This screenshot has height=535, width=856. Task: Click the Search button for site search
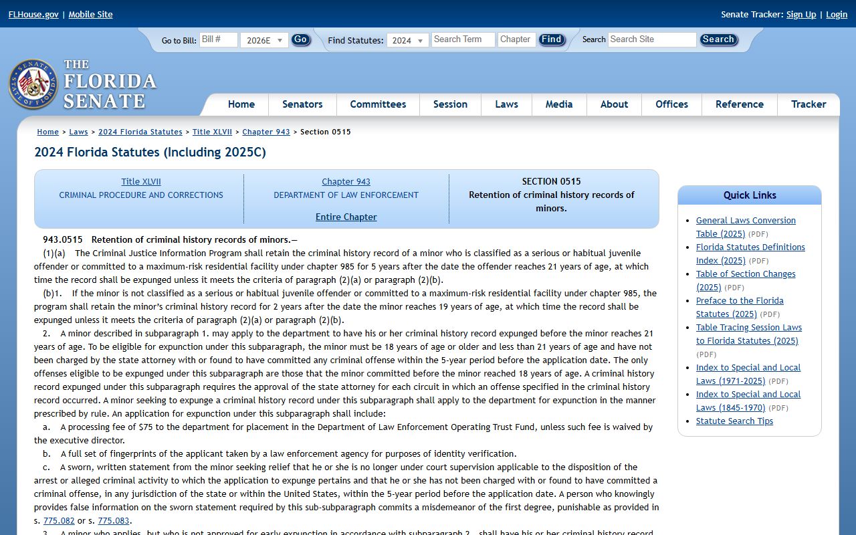pyautogui.click(x=718, y=39)
